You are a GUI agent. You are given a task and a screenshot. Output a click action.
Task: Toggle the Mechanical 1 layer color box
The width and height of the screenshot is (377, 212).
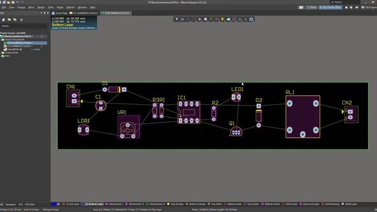[107, 204]
